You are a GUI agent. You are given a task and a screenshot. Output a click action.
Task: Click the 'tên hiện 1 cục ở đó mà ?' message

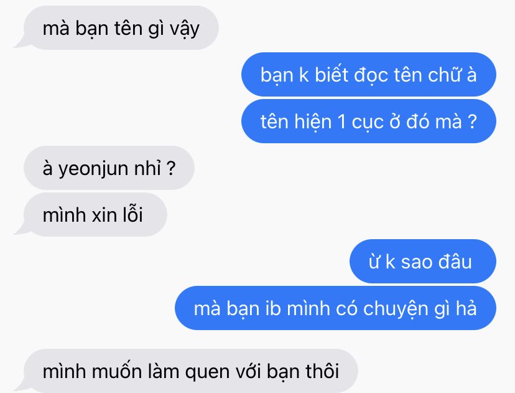tap(368, 121)
